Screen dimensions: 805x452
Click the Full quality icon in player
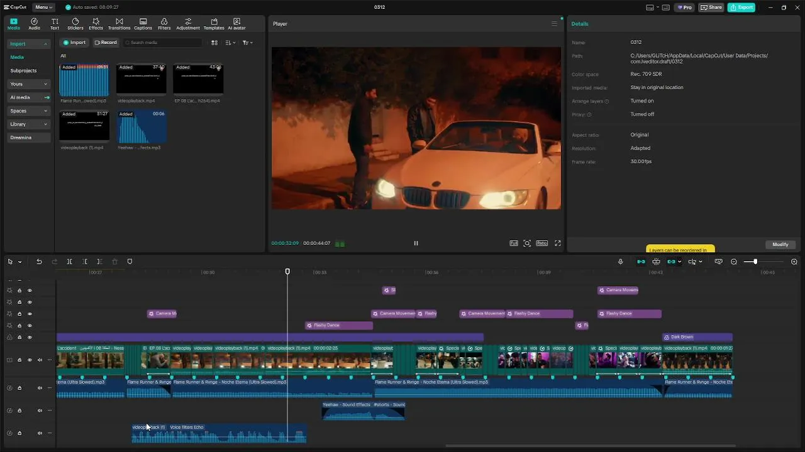coord(514,244)
